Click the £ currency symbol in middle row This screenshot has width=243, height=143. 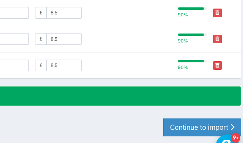41,39
